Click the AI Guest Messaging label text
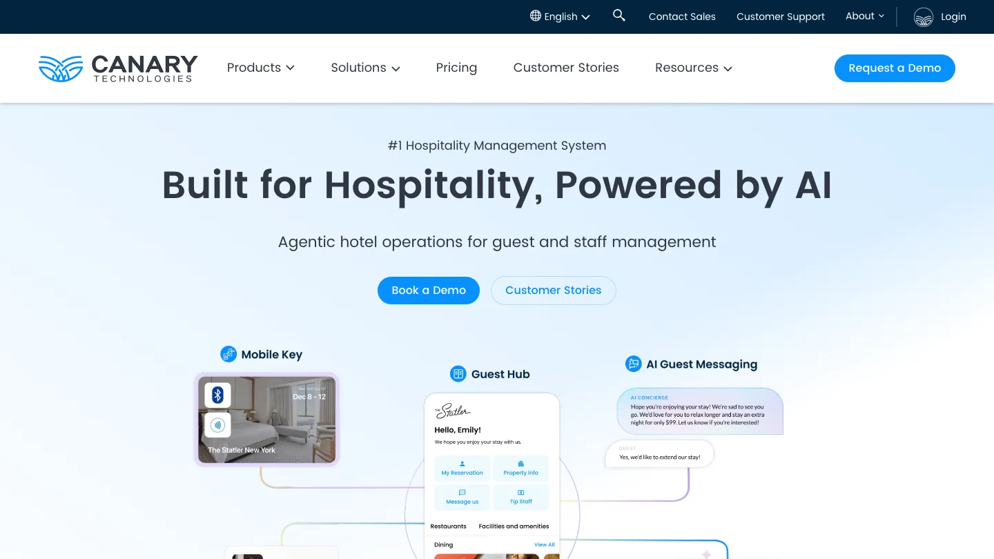 click(x=701, y=364)
